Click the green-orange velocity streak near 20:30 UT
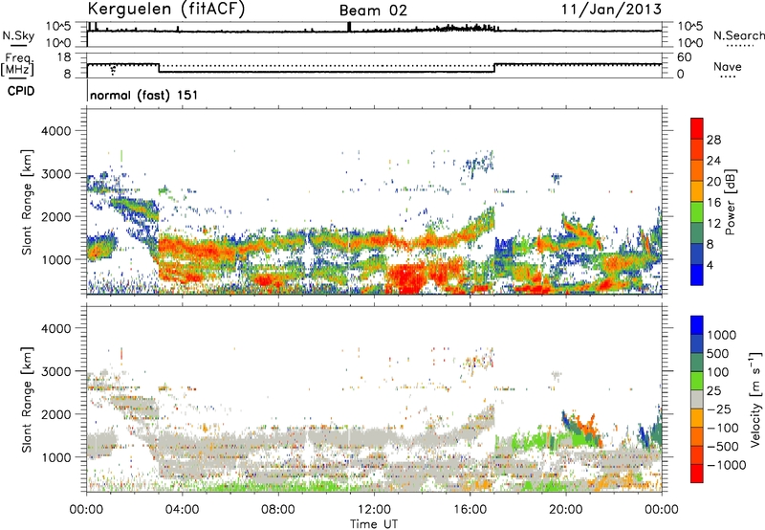 pos(580,430)
